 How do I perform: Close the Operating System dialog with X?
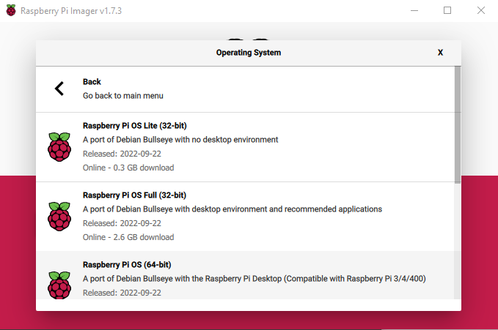pyautogui.click(x=440, y=53)
